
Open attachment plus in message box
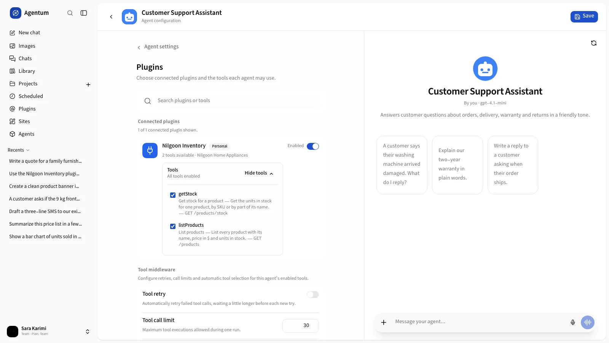(x=384, y=322)
